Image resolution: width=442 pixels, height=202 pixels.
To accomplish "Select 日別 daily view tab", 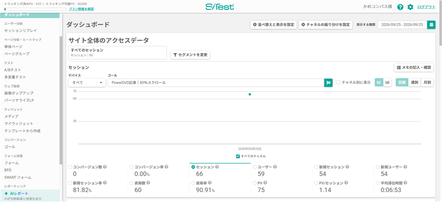I will (x=402, y=83).
